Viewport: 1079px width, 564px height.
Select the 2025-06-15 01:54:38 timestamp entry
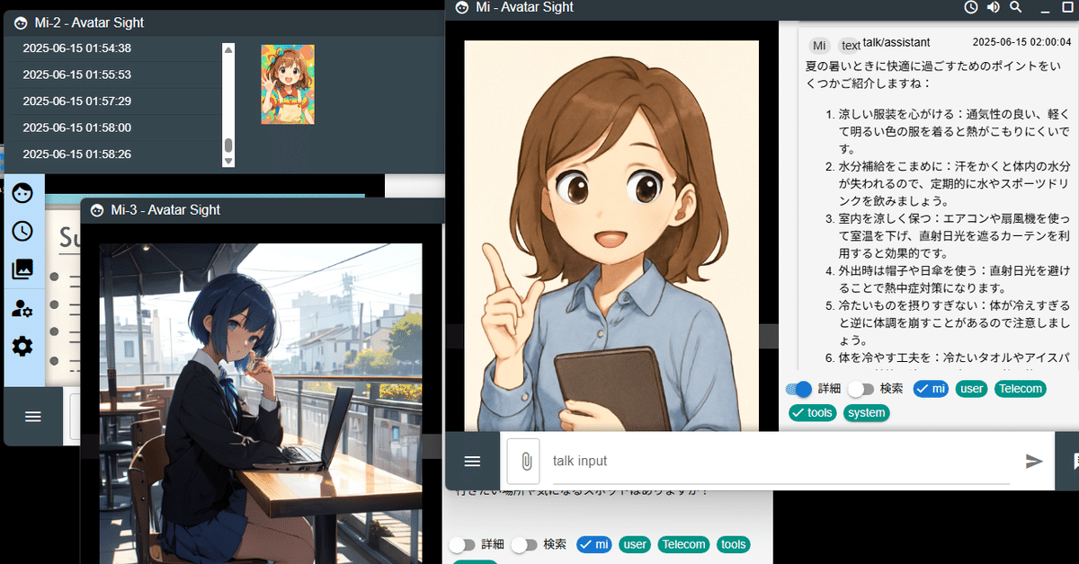(x=77, y=48)
